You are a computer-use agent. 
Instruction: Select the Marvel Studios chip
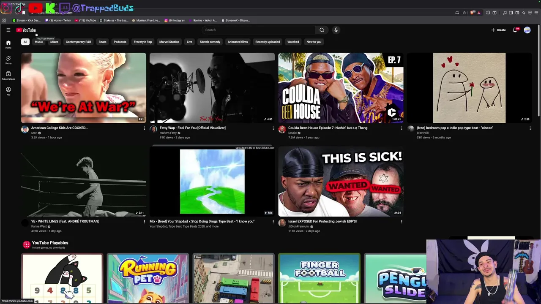tap(169, 42)
